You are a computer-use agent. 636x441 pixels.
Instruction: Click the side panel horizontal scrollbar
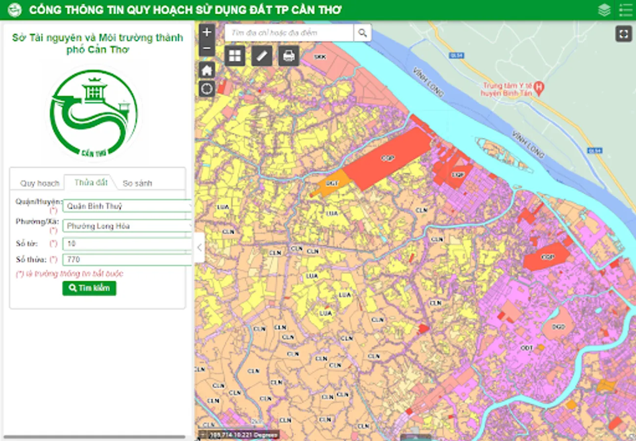pos(95,437)
